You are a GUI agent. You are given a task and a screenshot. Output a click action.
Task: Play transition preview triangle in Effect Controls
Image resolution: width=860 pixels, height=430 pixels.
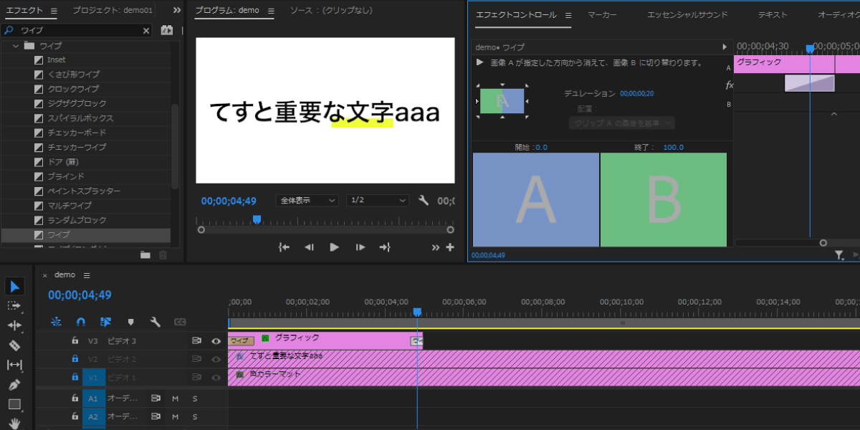(480, 62)
